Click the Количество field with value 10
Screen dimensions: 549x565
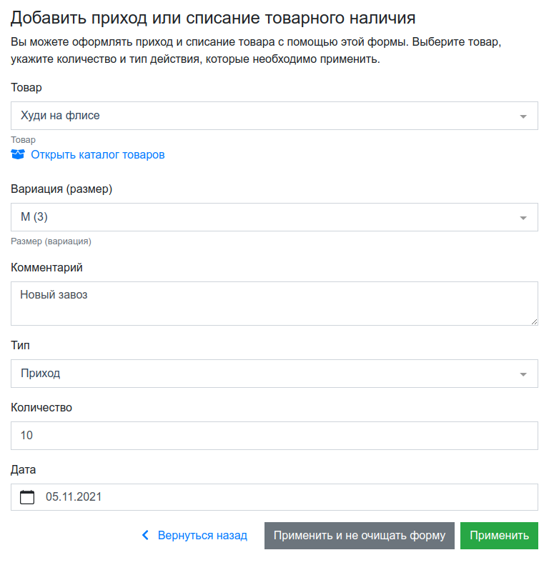click(274, 436)
